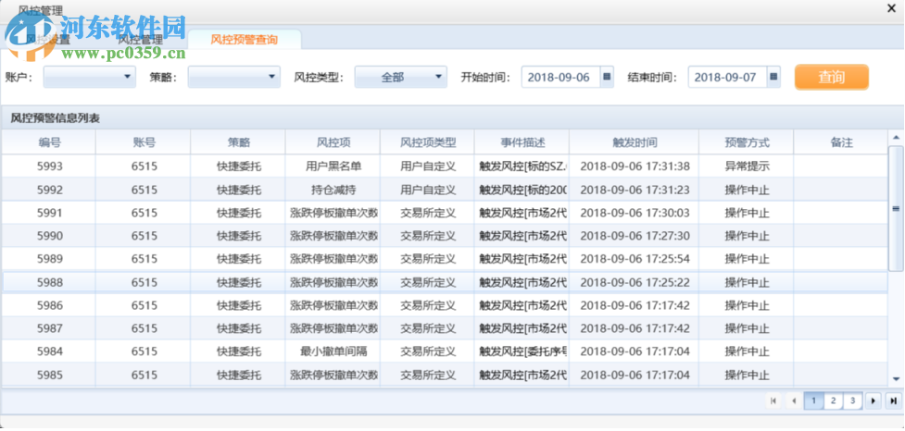Click trigger time 2018-09-06 17:31:38
The width and height of the screenshot is (905, 431).
point(635,166)
